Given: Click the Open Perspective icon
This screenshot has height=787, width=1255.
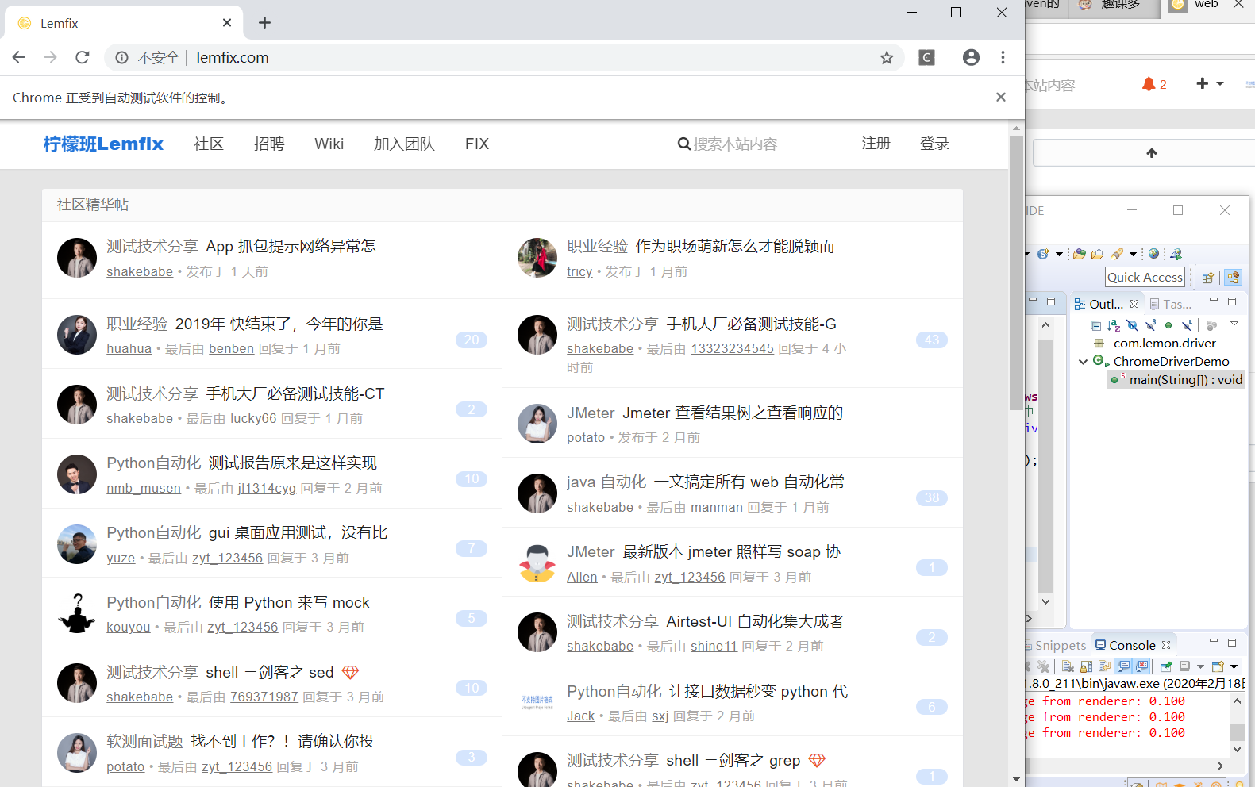Looking at the screenshot, I should click(1207, 278).
